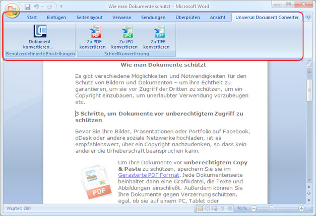Open the Select Browse Object circle button

point(309,193)
